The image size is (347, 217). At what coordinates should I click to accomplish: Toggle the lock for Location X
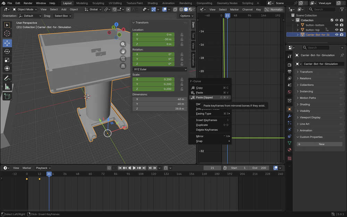point(182,35)
